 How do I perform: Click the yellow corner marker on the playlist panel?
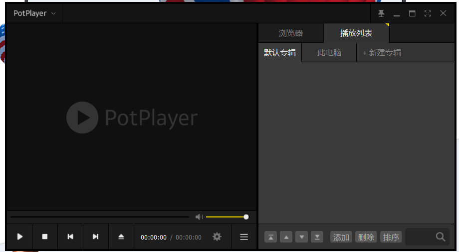[x=387, y=25]
